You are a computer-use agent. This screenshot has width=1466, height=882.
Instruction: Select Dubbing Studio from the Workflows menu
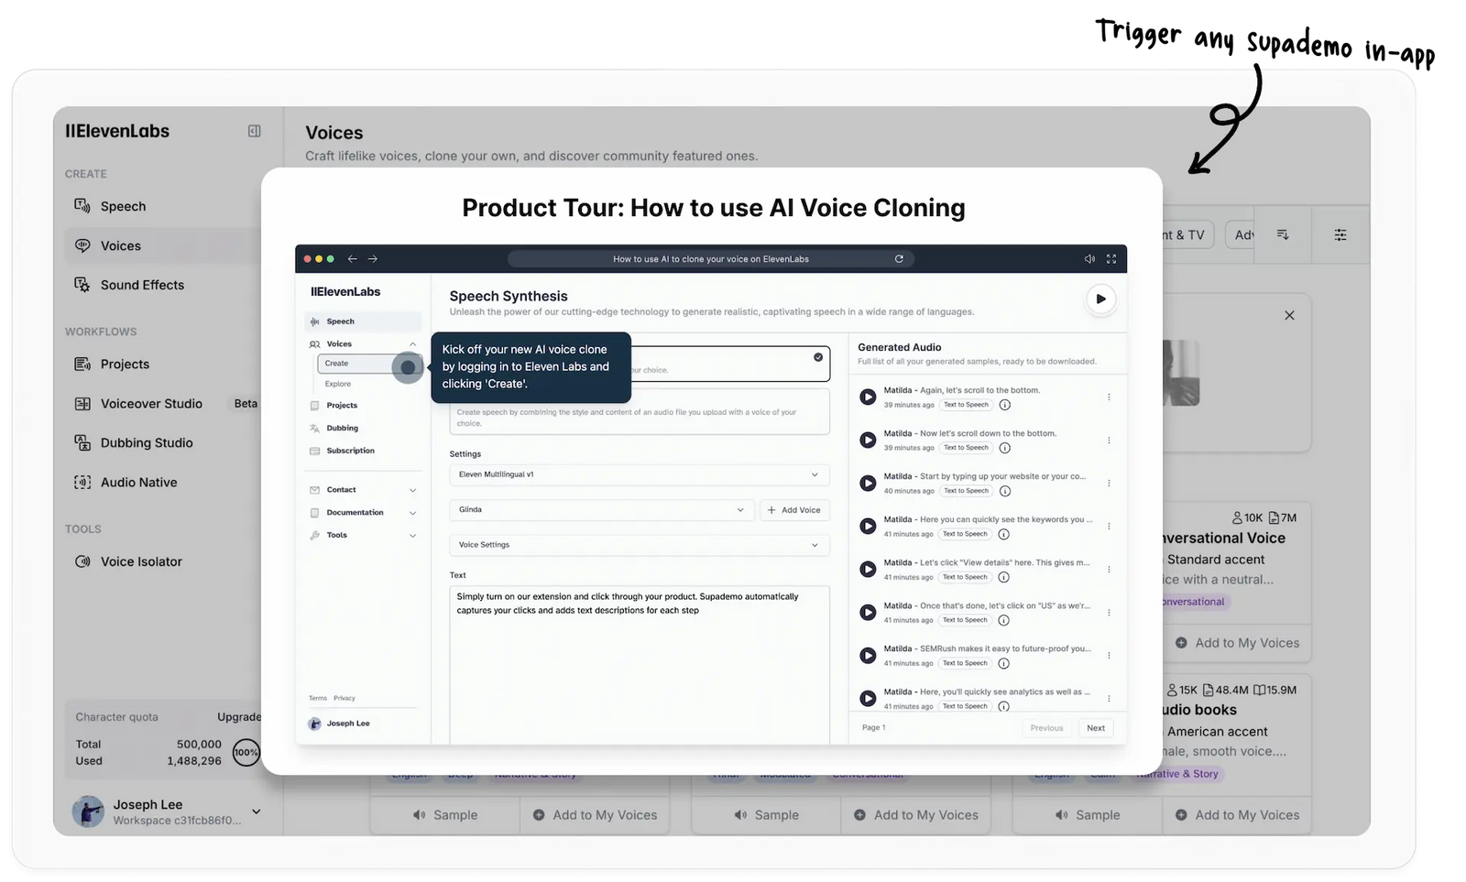(147, 442)
